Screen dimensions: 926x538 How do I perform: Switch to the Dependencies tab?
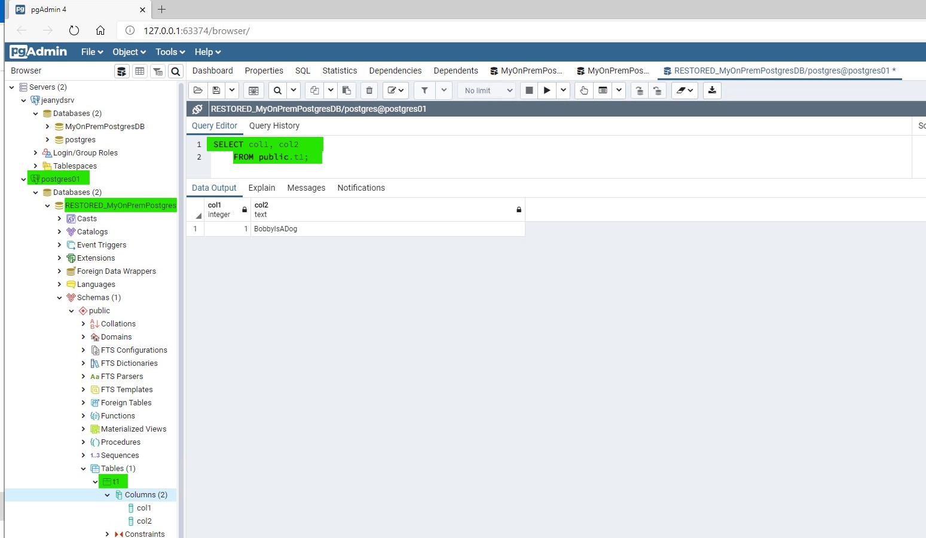click(395, 71)
